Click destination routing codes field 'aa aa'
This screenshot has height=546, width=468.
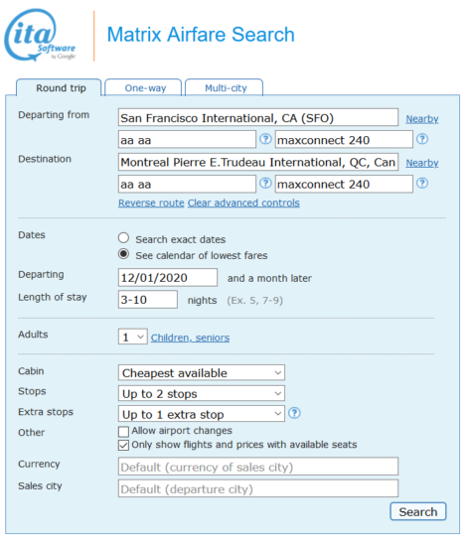[x=187, y=184]
